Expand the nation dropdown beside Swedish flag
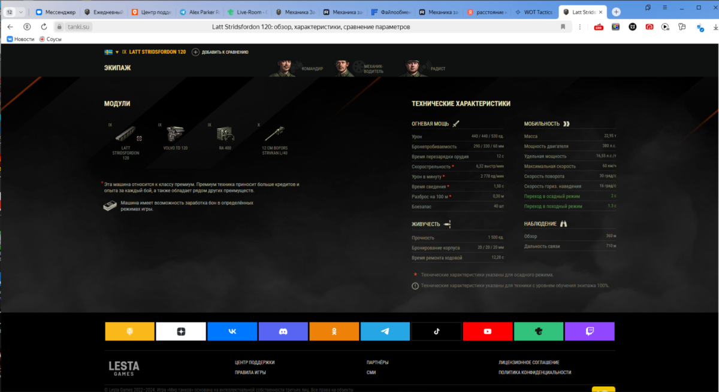This screenshot has height=392, width=719. tap(117, 52)
